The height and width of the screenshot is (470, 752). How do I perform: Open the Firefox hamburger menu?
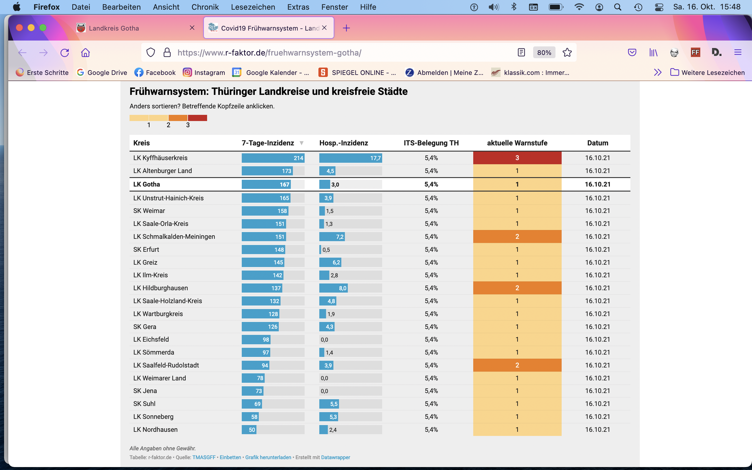point(738,53)
